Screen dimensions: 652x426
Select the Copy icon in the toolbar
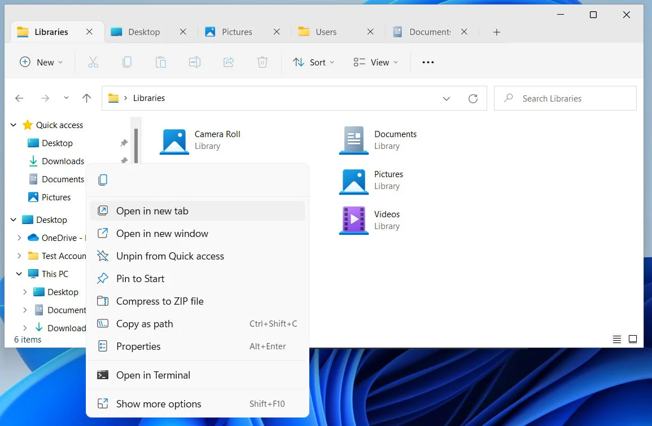click(127, 62)
